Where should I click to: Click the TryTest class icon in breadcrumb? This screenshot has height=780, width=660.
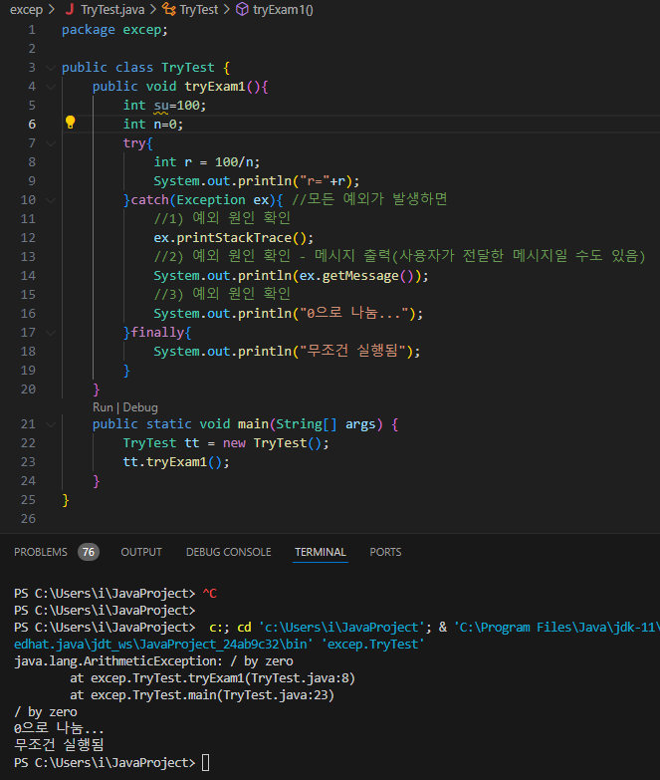169,9
